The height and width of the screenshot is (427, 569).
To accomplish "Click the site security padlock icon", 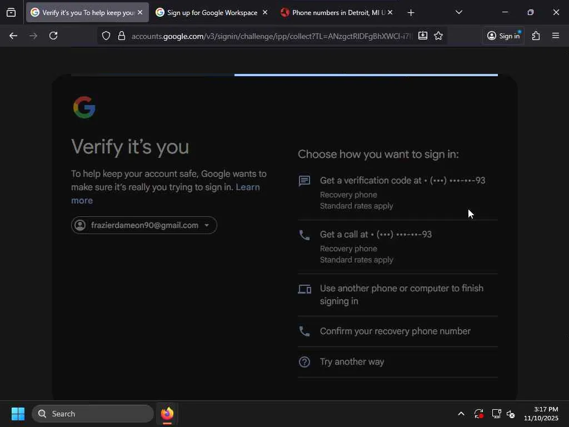I will tap(122, 36).
